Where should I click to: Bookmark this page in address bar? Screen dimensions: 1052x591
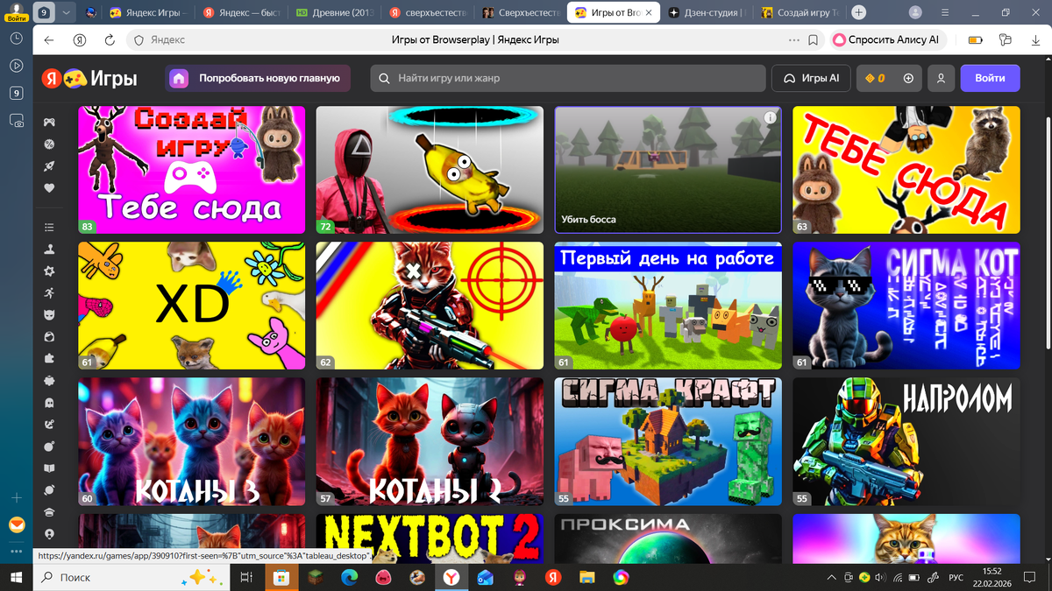814,40
